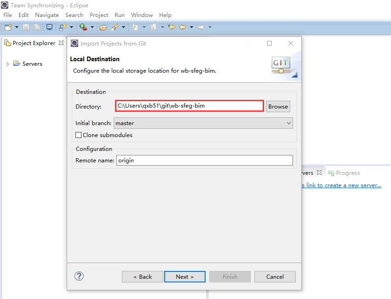Click the Previous Annotation icon

pyautogui.click(x=153, y=27)
